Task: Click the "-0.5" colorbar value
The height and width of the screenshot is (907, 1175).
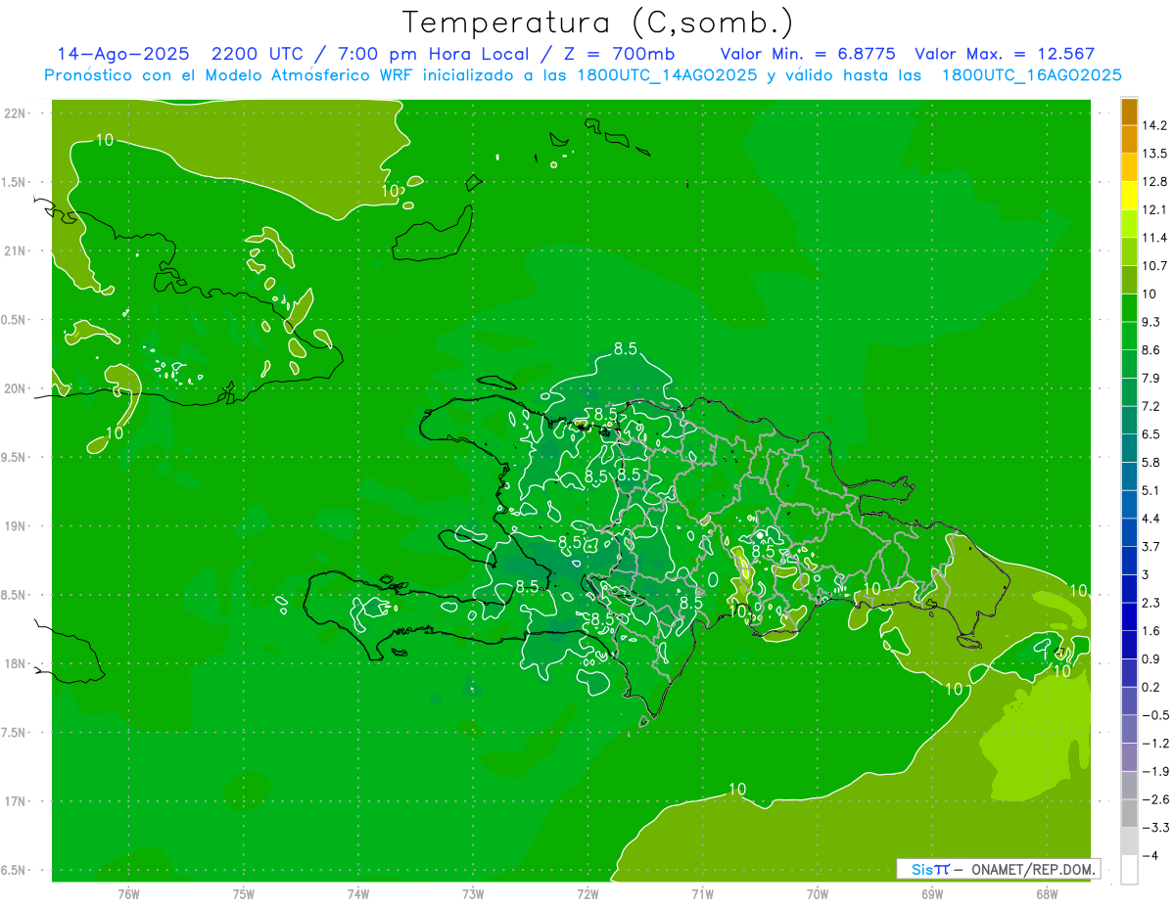Action: pyautogui.click(x=1154, y=715)
